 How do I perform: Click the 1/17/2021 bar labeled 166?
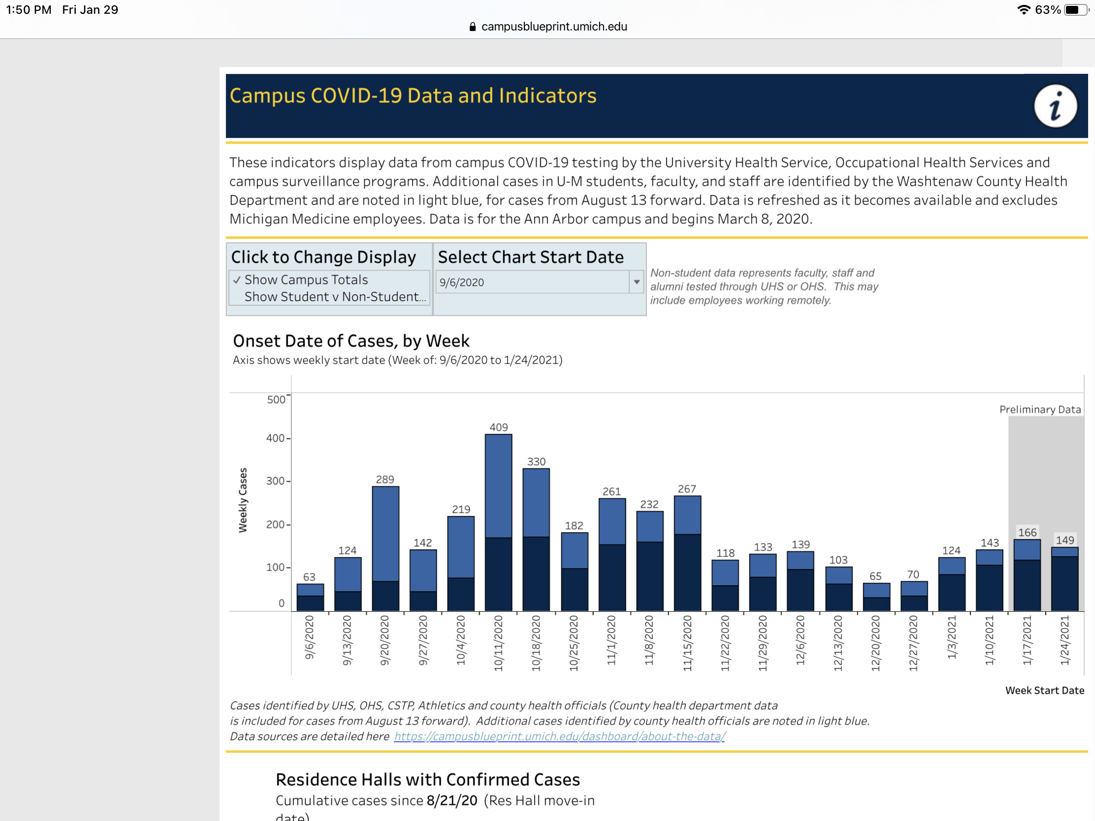pyautogui.click(x=1027, y=576)
